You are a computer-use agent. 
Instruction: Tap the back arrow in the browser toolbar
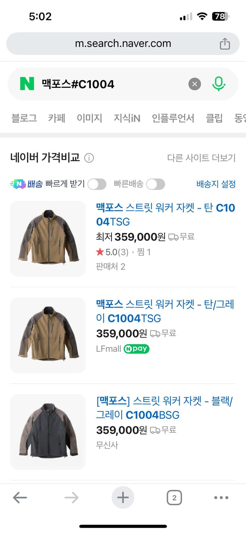point(20,497)
